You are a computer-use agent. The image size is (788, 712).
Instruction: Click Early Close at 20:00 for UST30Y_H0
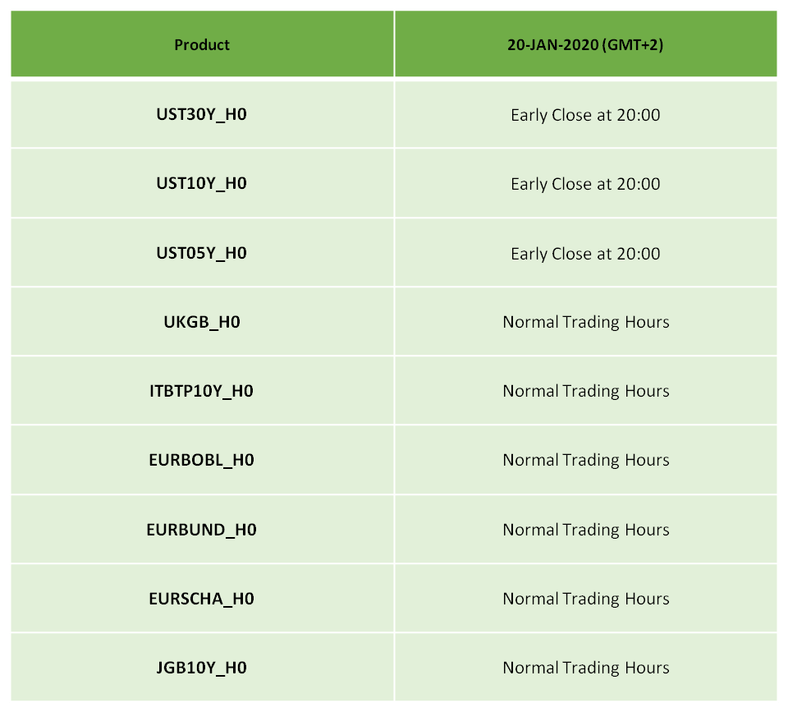[x=585, y=115]
